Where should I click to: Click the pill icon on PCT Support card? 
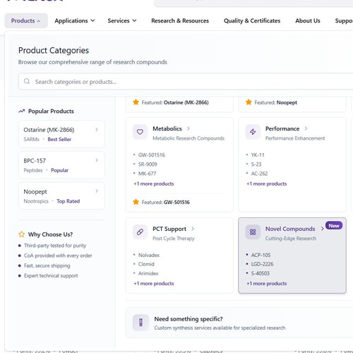click(x=140, y=232)
